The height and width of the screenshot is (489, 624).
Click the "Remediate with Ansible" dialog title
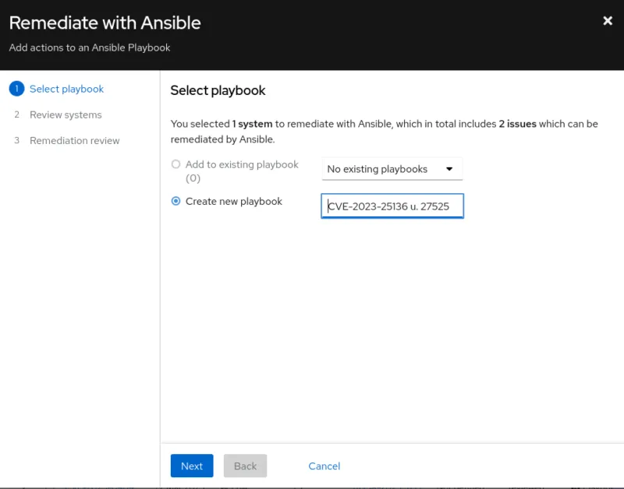(x=105, y=23)
